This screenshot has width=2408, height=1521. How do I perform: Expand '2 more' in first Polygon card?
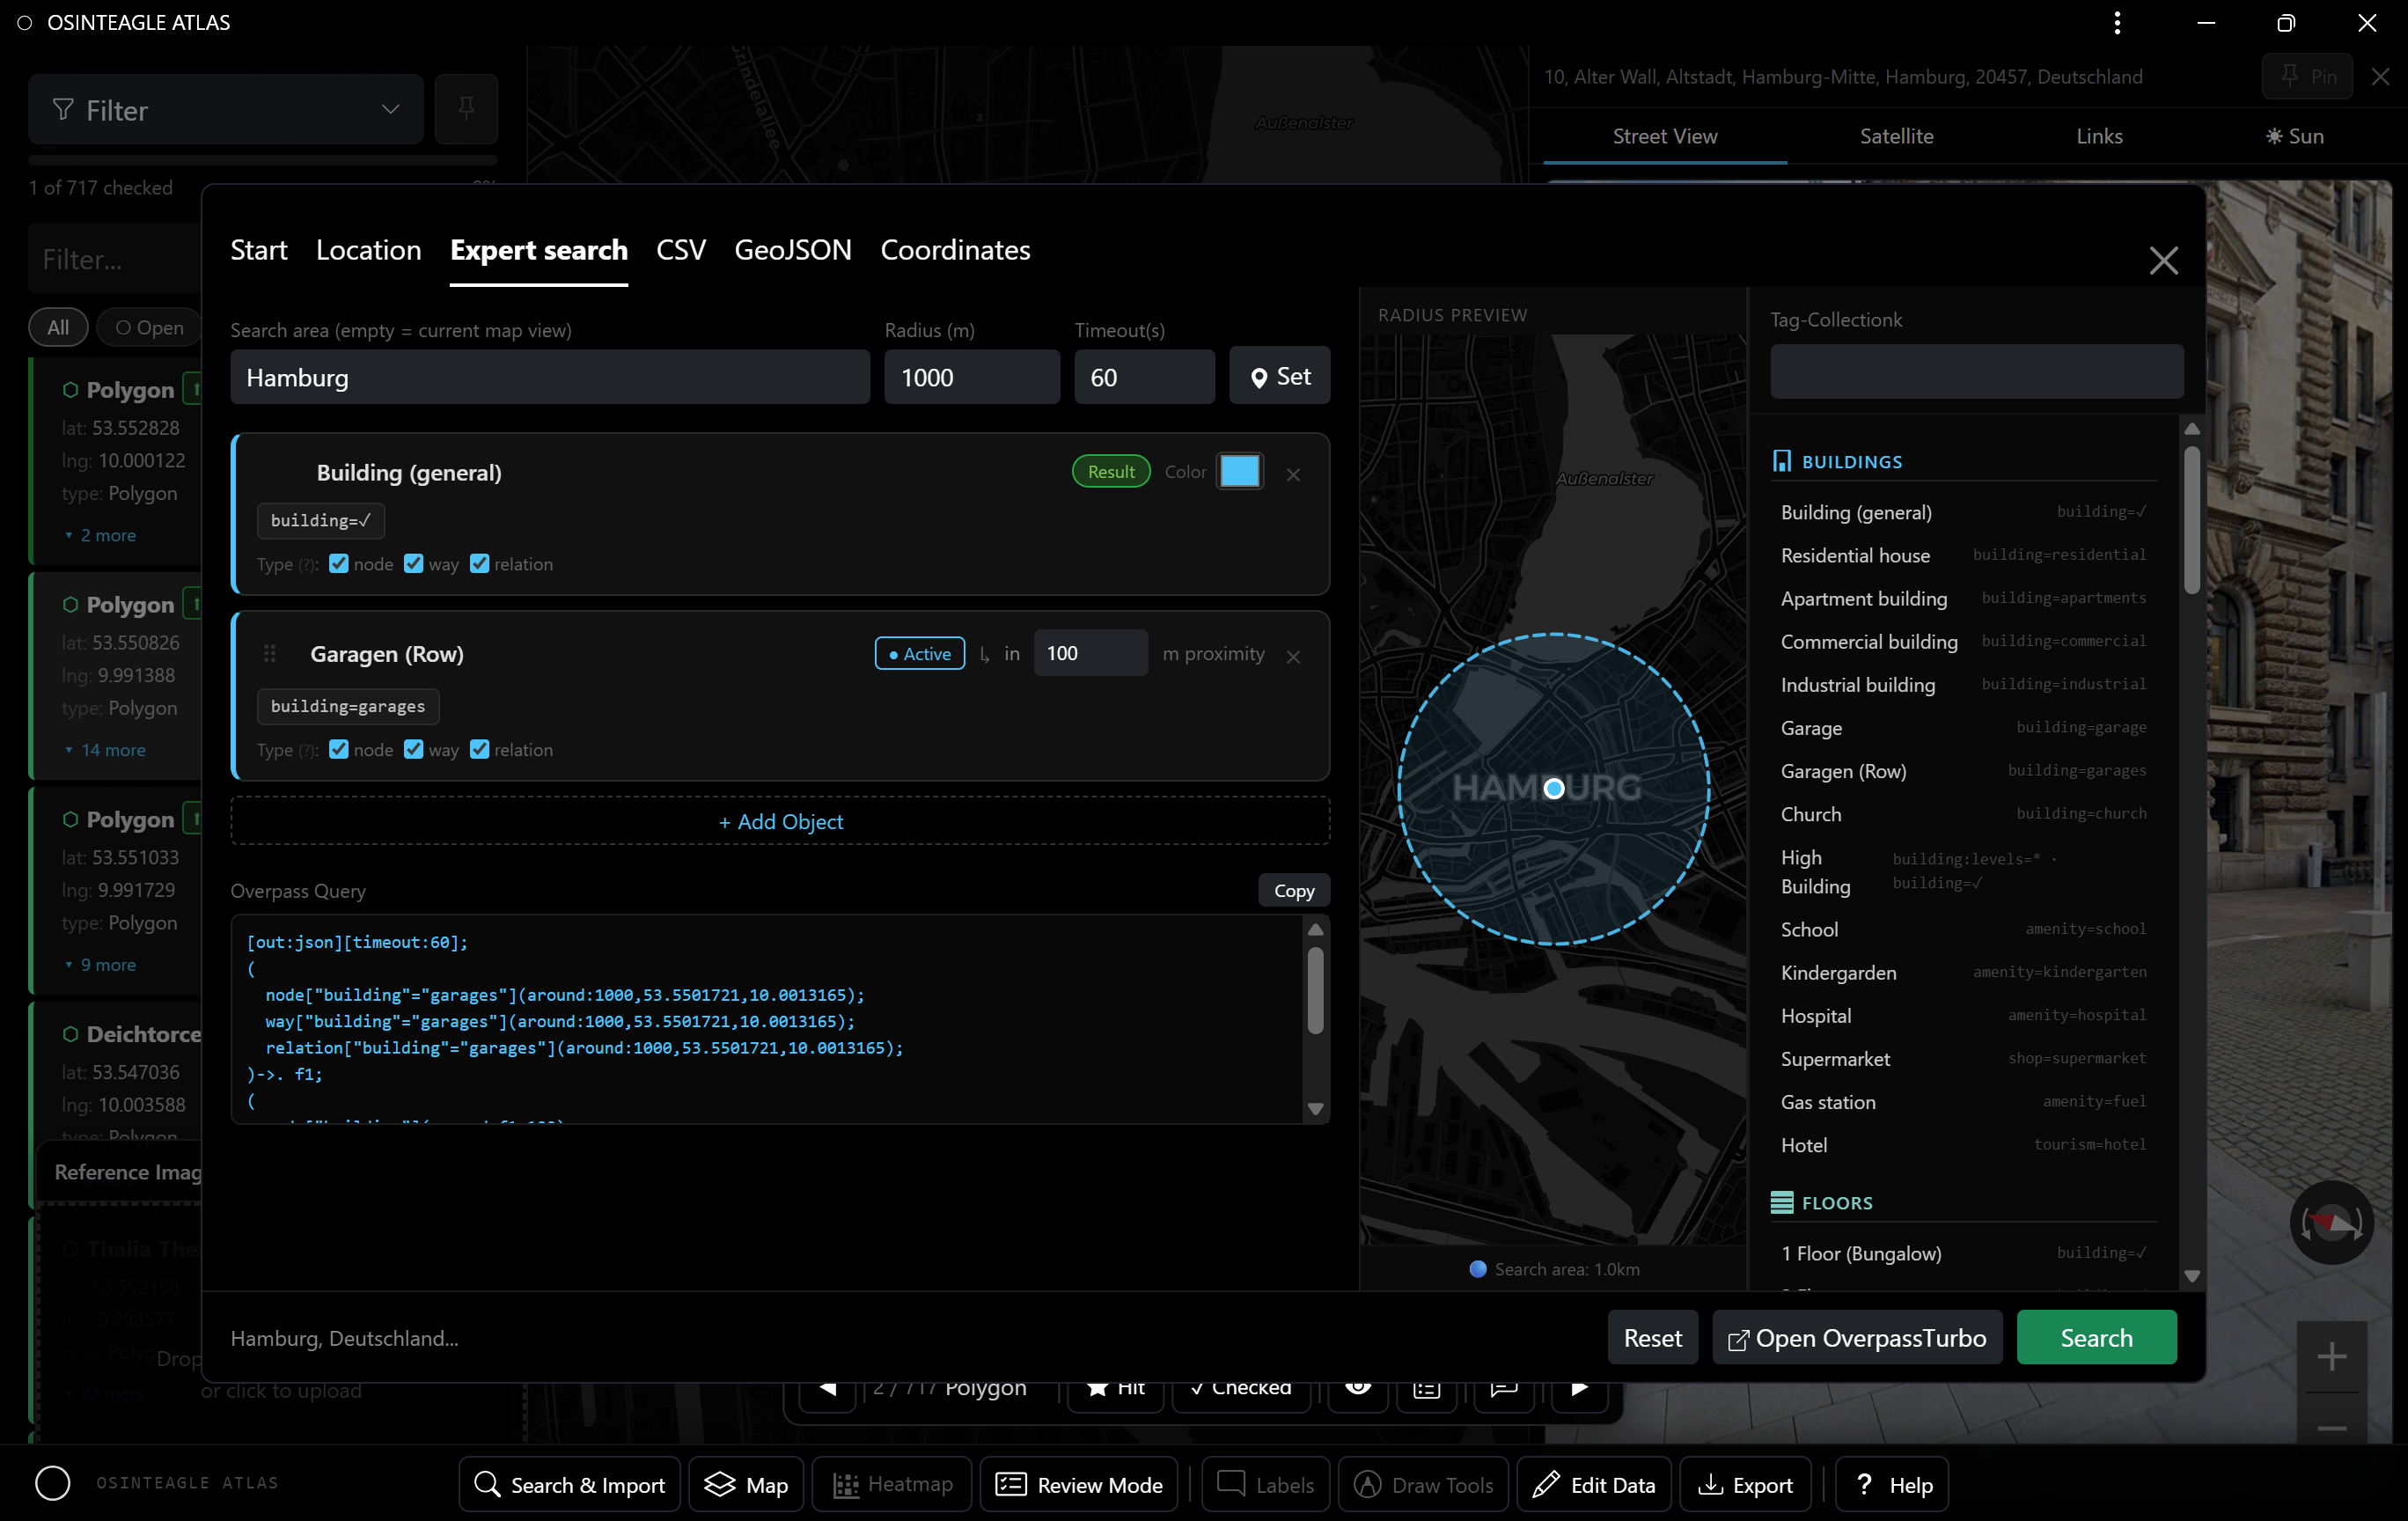pyautogui.click(x=100, y=535)
